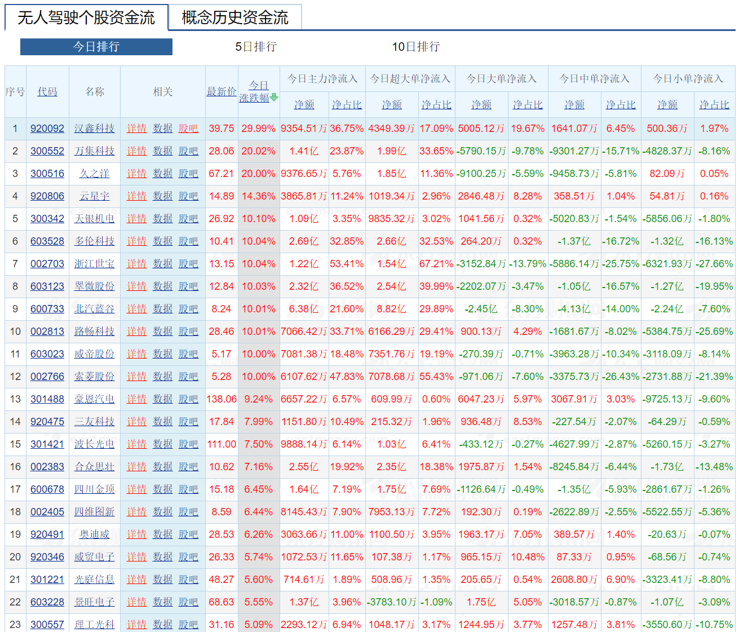Open stock code 920092 for 汉鑫科技
Screen dimensions: 739x632
(x=47, y=129)
